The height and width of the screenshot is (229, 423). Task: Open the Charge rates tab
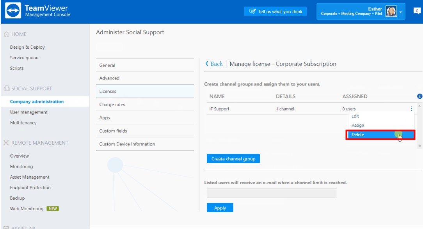point(112,105)
